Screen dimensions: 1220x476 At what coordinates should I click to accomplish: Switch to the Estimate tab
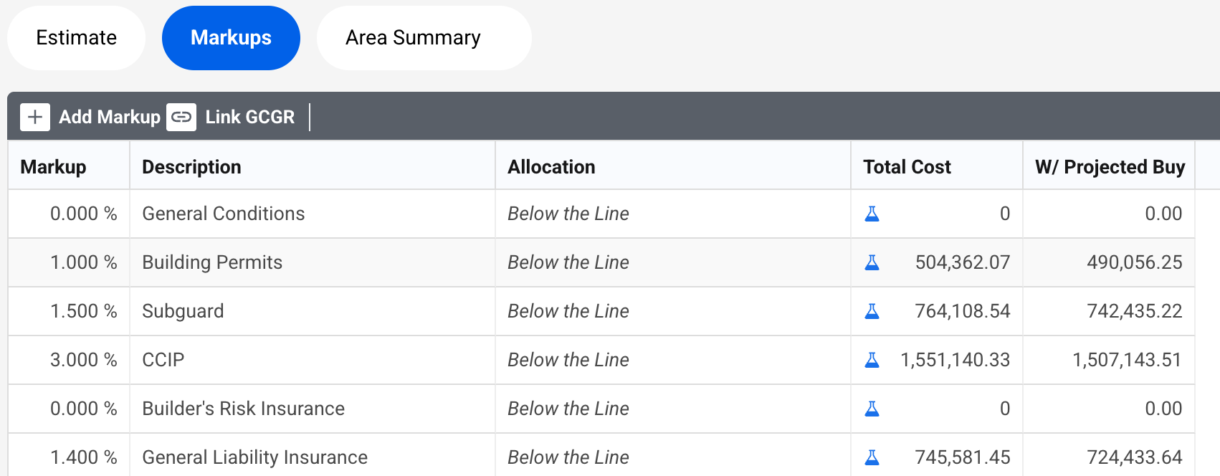[76, 38]
